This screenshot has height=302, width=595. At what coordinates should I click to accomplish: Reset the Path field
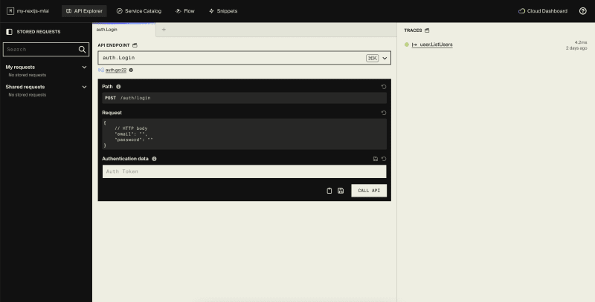point(384,87)
